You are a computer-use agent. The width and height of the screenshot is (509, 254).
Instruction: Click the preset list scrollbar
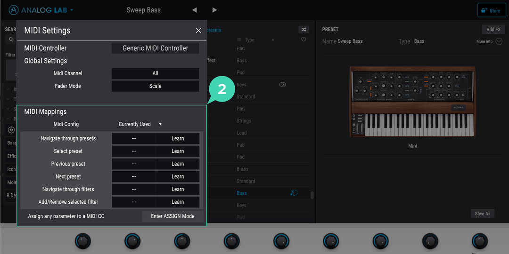click(312, 195)
